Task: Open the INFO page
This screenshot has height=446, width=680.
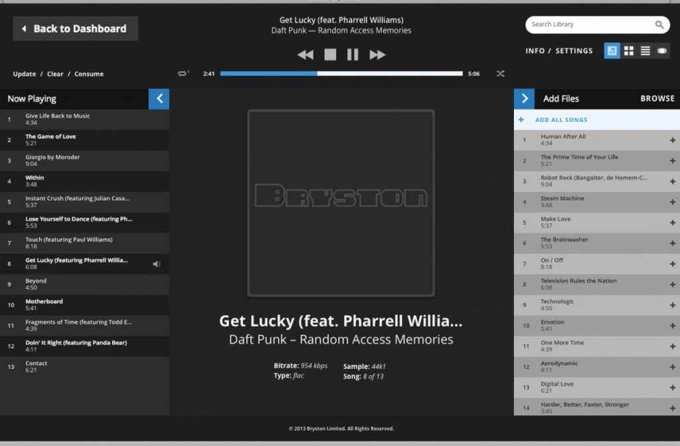Action: 535,50
